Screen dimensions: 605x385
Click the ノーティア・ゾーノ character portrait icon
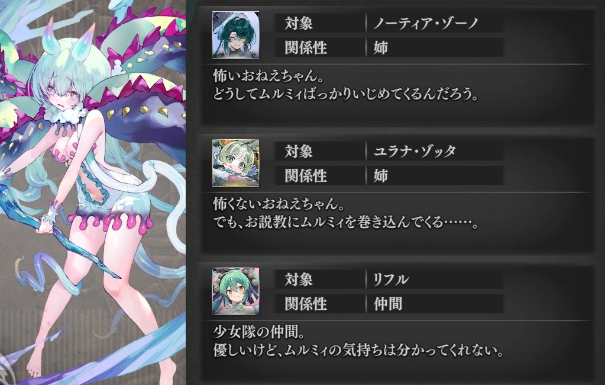pos(235,35)
